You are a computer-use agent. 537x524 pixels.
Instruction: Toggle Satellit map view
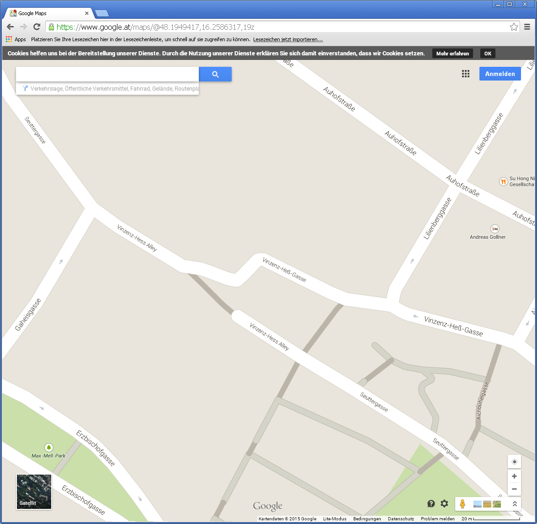(34, 492)
